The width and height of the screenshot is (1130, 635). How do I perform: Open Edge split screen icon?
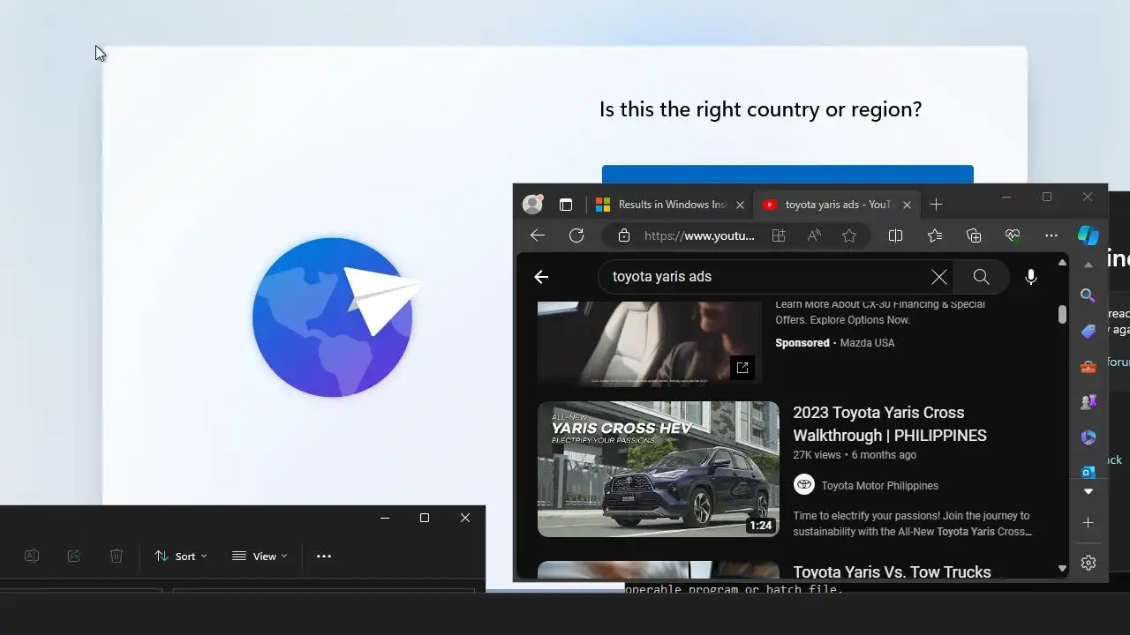coord(895,235)
